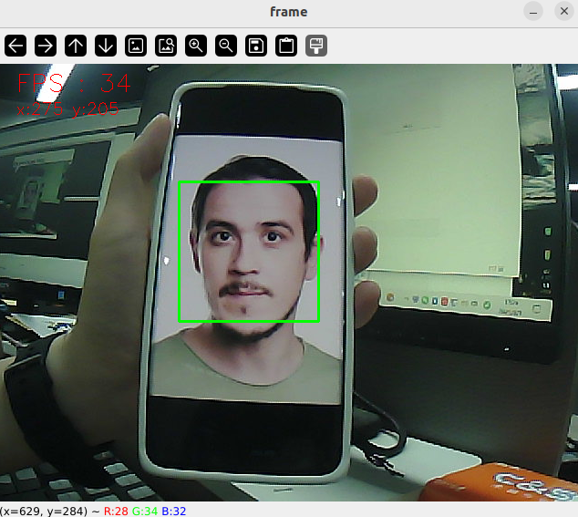Zoom in with the magnifier plus icon
The height and width of the screenshot is (517, 578).
click(x=196, y=46)
